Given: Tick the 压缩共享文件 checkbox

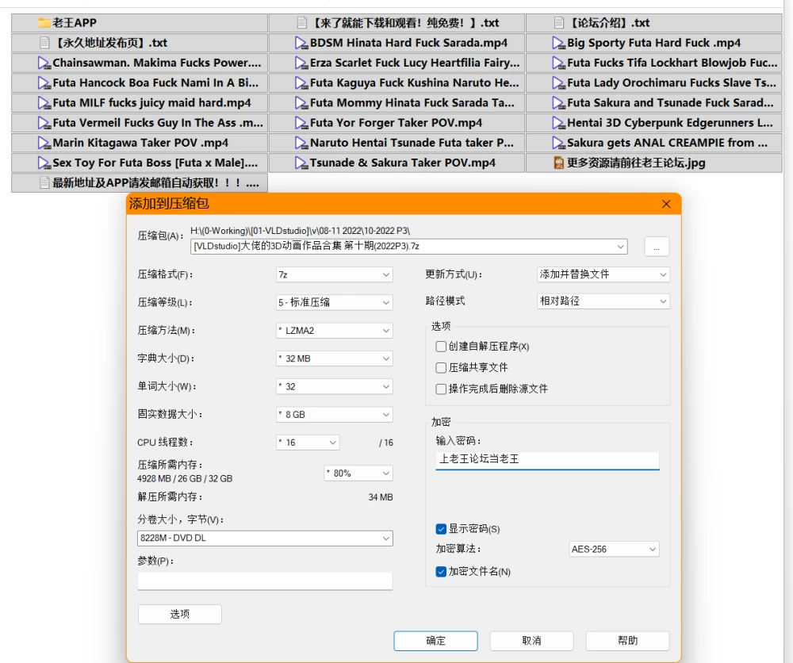Looking at the screenshot, I should (441, 368).
